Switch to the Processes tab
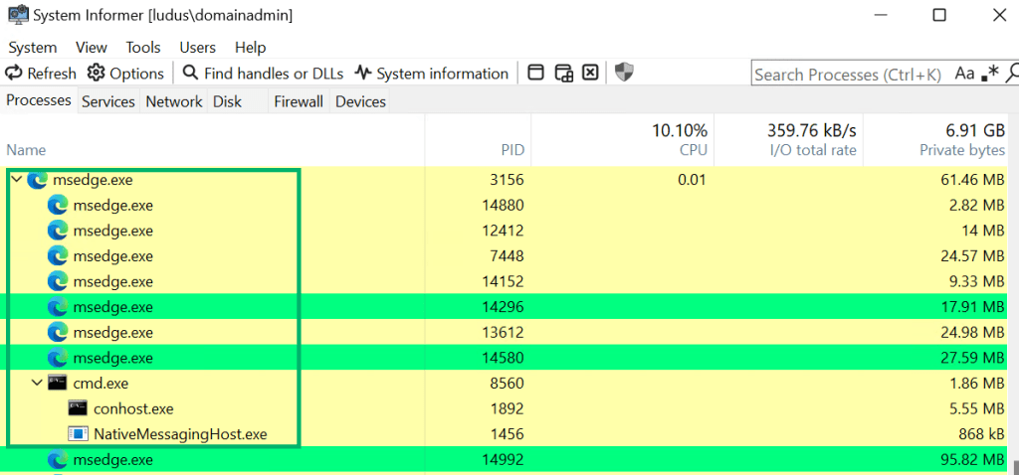 (x=39, y=100)
